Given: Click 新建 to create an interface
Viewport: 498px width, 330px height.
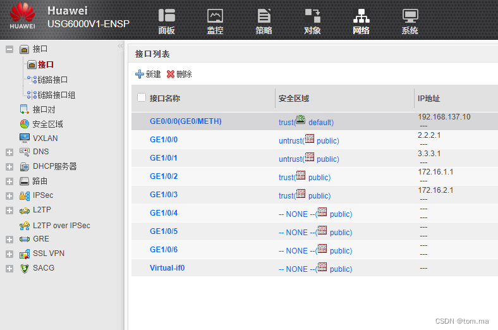Looking at the screenshot, I should (148, 75).
